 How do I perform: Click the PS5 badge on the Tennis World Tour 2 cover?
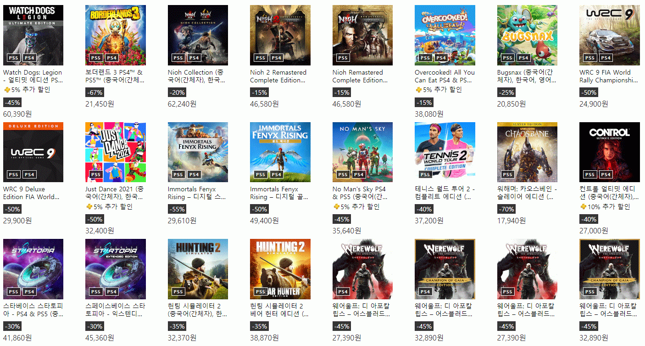425,174
